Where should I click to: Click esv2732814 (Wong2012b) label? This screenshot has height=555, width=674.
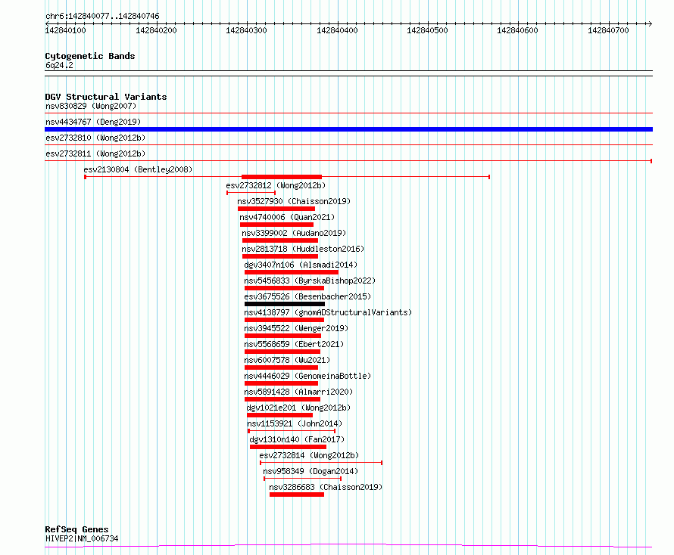(309, 455)
